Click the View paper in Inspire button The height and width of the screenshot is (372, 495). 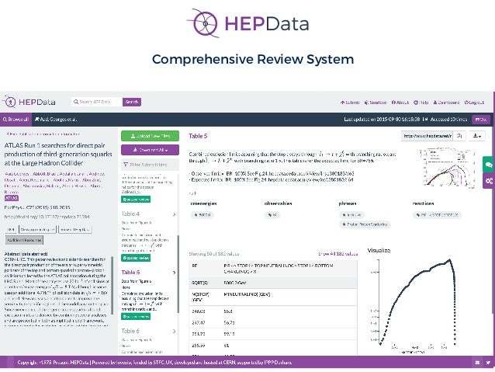pyautogui.click(x=37, y=229)
